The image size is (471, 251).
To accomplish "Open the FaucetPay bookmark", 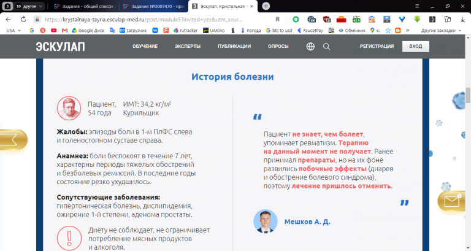I will click(x=310, y=30).
